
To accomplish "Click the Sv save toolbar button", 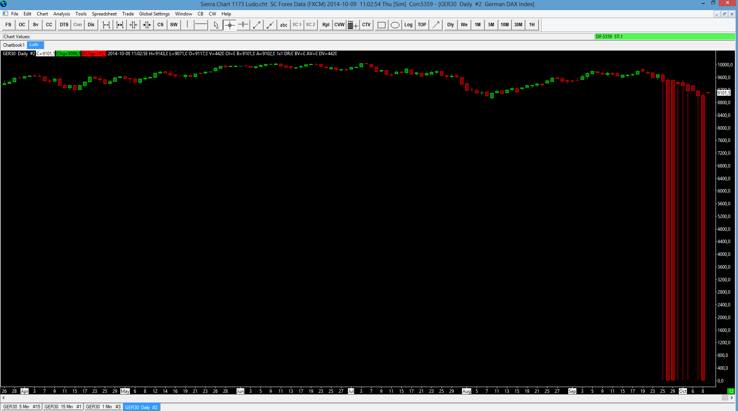I will pos(36,25).
